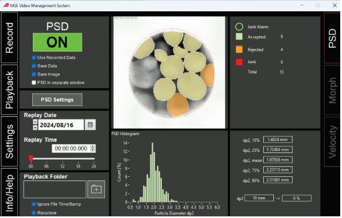Screen dimensions: 342x218
Task: Click the dp2 90% value 2.51081 mm
Action: [x=278, y=180]
